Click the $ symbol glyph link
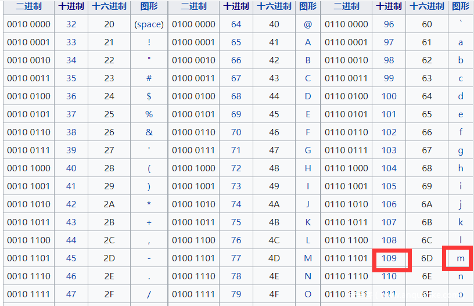Viewport: 474px width, 306px height. (x=149, y=96)
